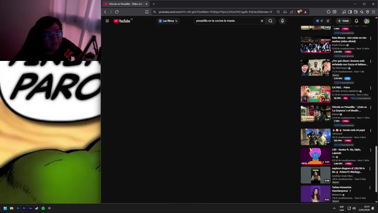The width and height of the screenshot is (378, 213).
Task: Open the account avatar menu
Action: [366, 21]
